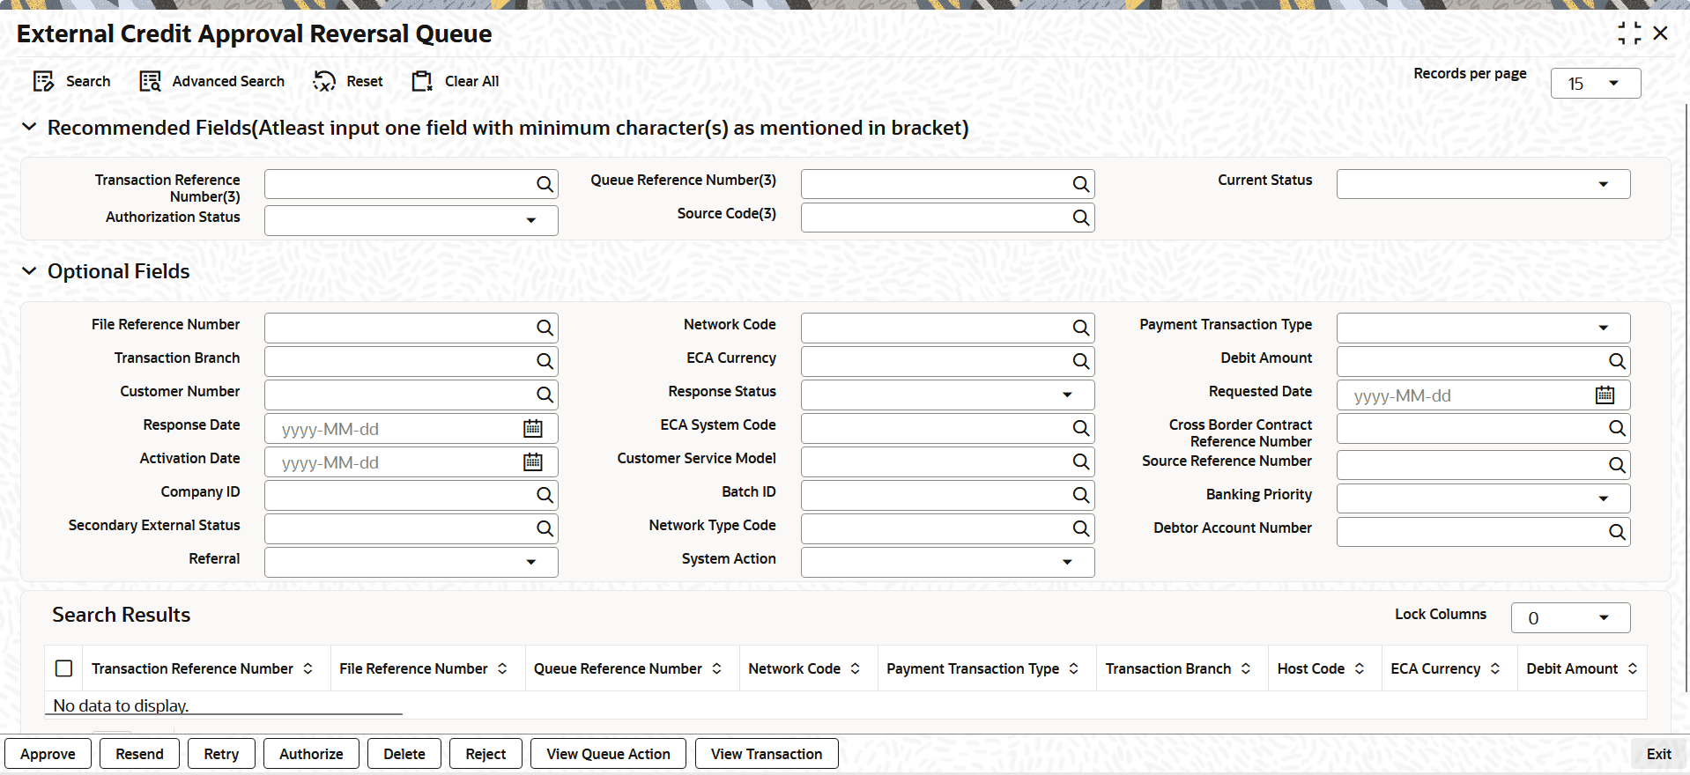
Task: Open calendar picker for Response Date
Action: click(x=533, y=429)
